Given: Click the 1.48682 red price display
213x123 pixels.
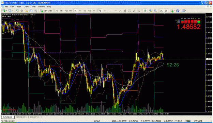Looking at the screenshot, I should click(188, 27).
